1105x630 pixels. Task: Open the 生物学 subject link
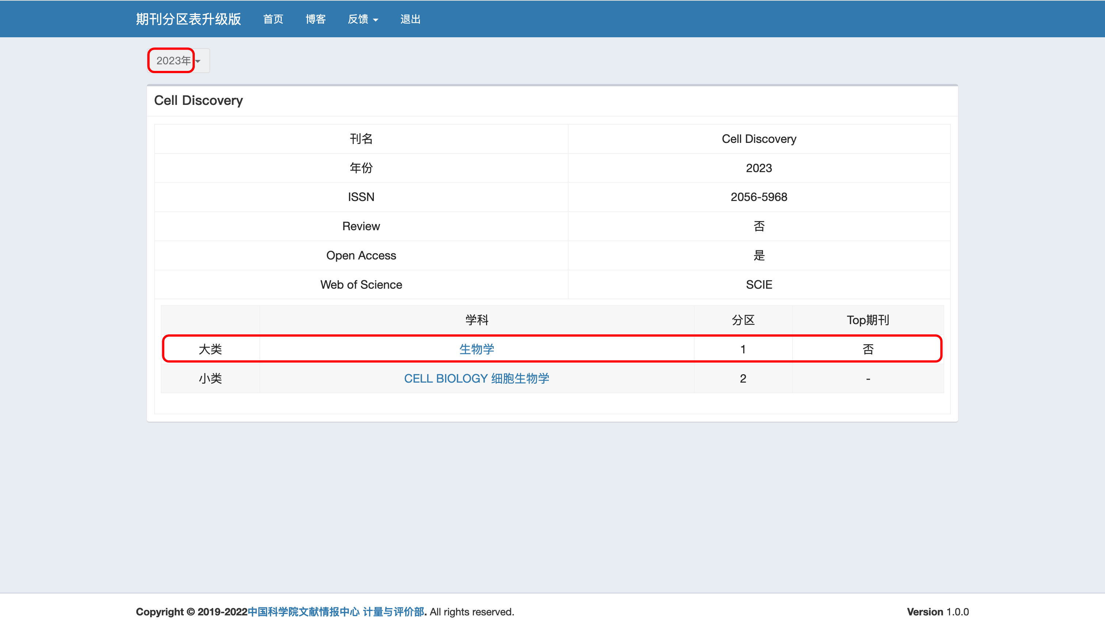(x=476, y=349)
